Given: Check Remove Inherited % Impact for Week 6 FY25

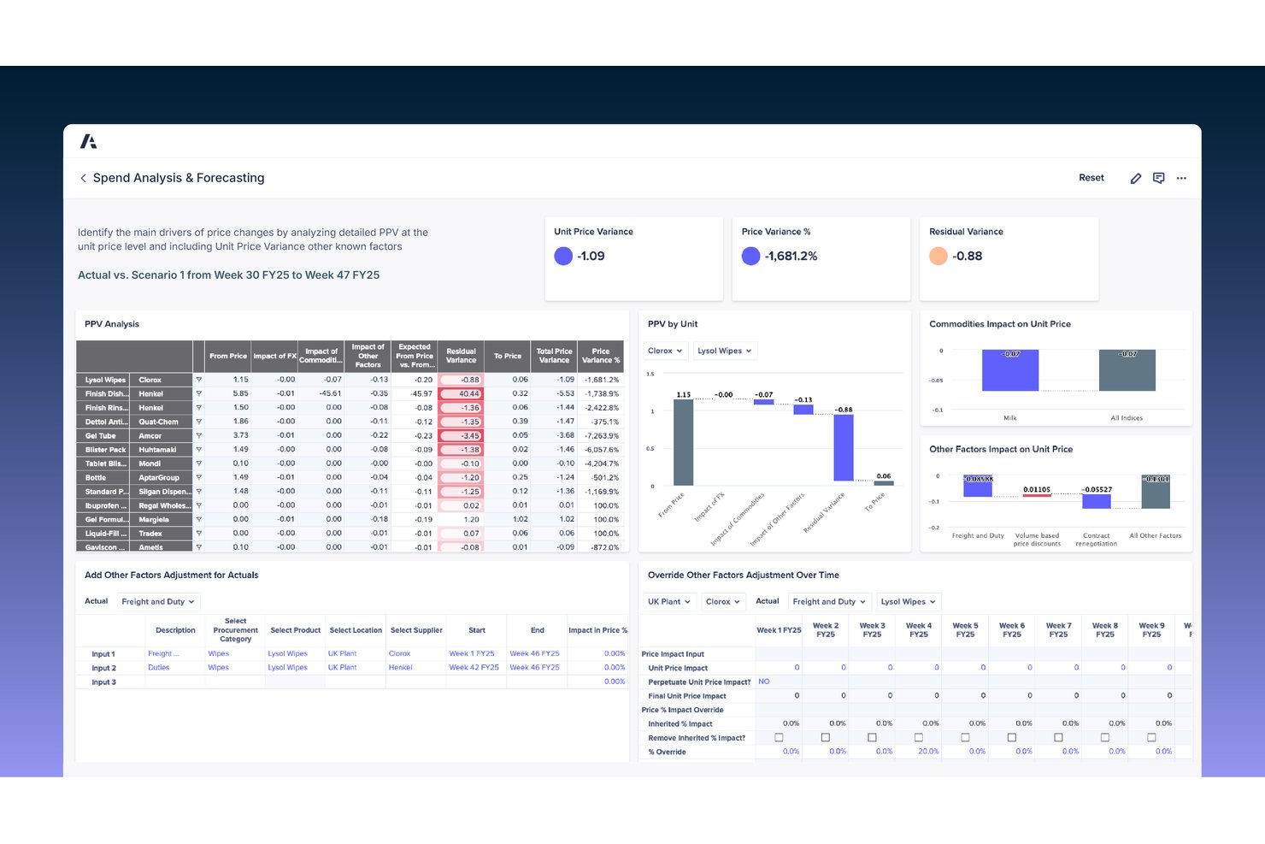Looking at the screenshot, I should tap(1011, 737).
